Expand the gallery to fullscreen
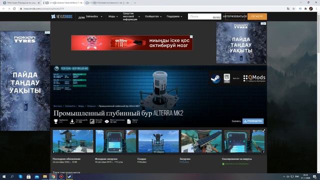 tap(263, 130)
